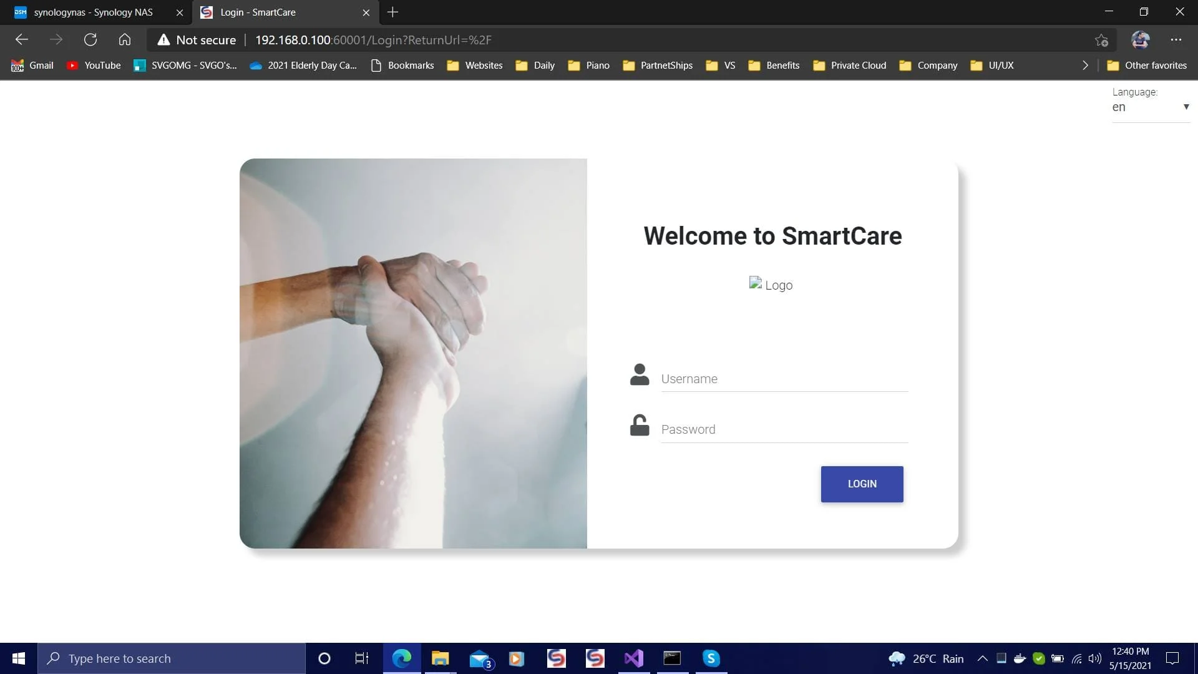The width and height of the screenshot is (1198, 674).
Task: Open File Explorer from the taskbar
Action: coord(440,658)
